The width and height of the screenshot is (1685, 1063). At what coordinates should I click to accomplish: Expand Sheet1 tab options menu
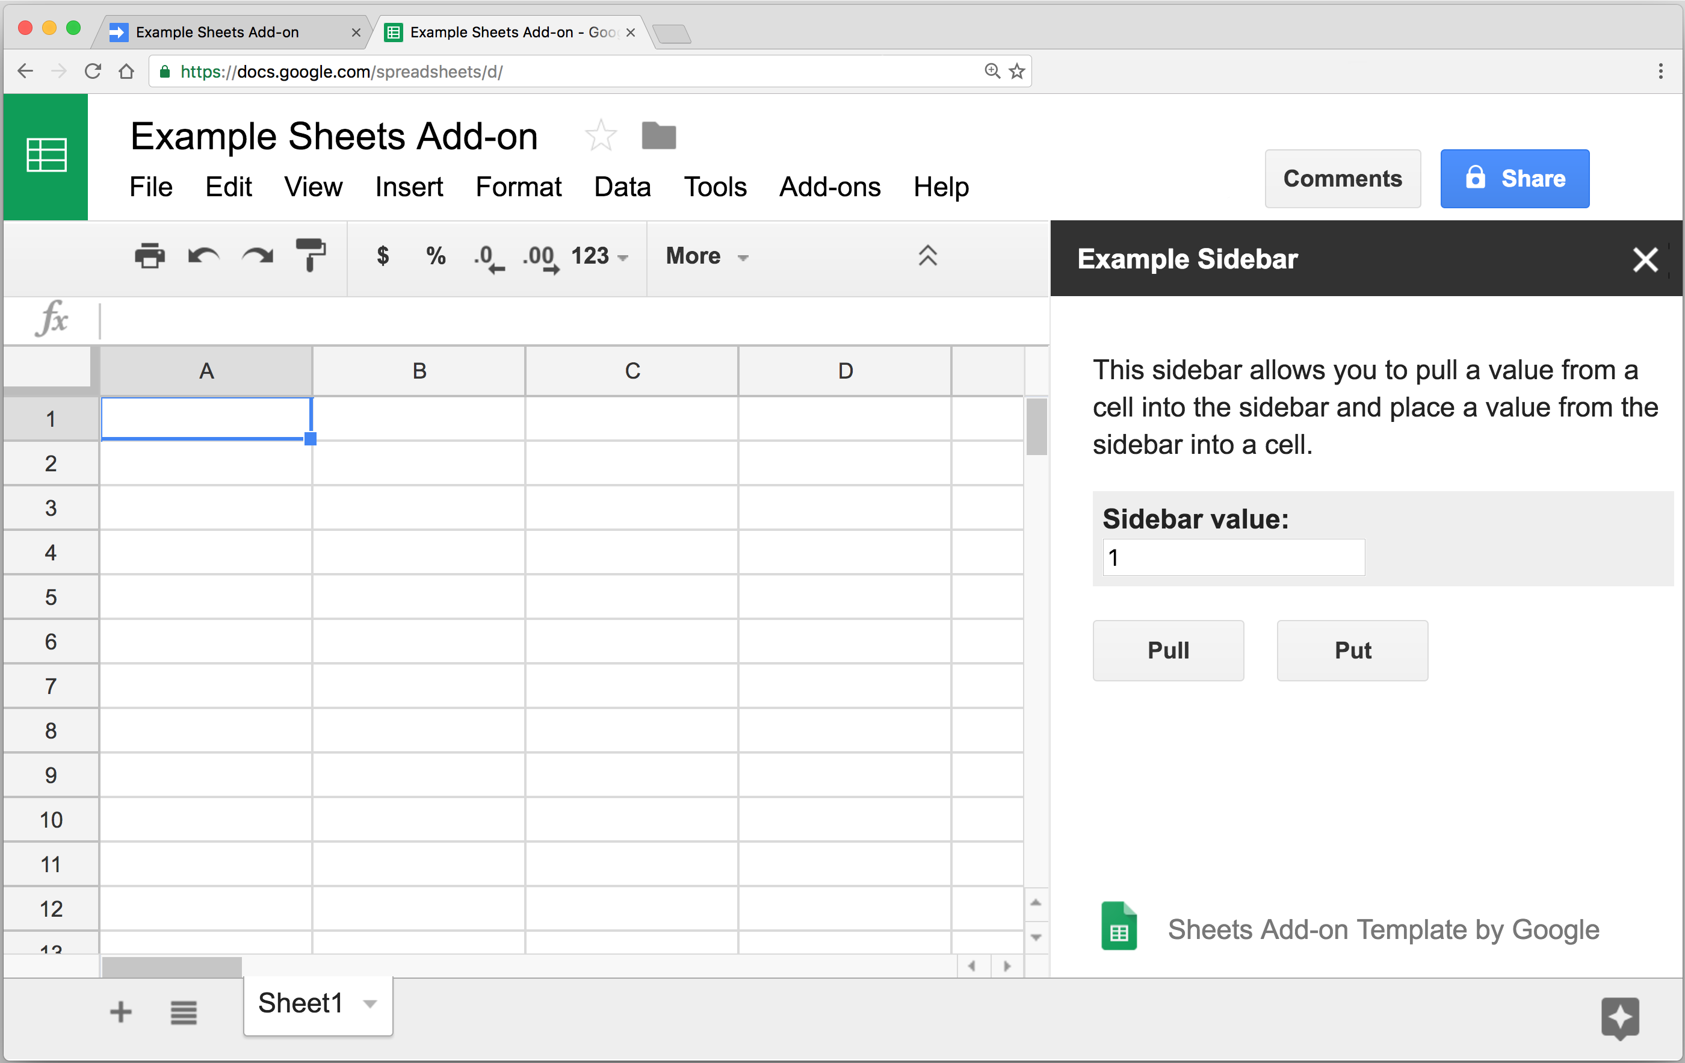[x=372, y=1004]
